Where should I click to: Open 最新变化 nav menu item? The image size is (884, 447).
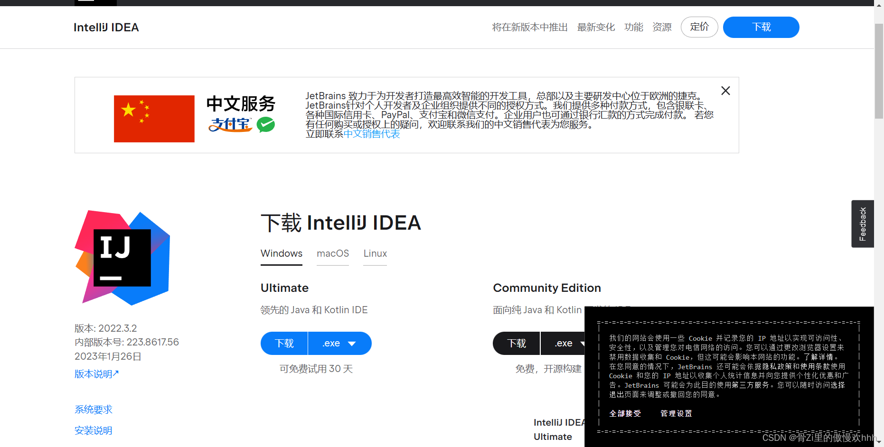(x=596, y=28)
